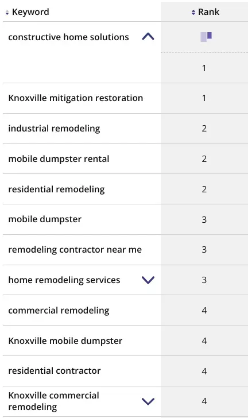Select the industrial remodeling keyword
248x418 pixels.
tap(54, 129)
